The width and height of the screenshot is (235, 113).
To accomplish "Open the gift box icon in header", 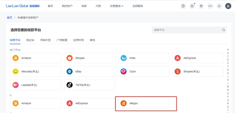I will [x=201, y=6].
